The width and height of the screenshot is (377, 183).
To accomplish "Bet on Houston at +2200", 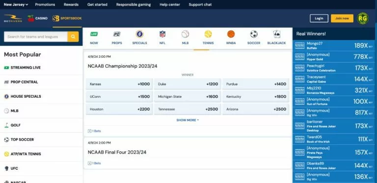I will [119, 109].
